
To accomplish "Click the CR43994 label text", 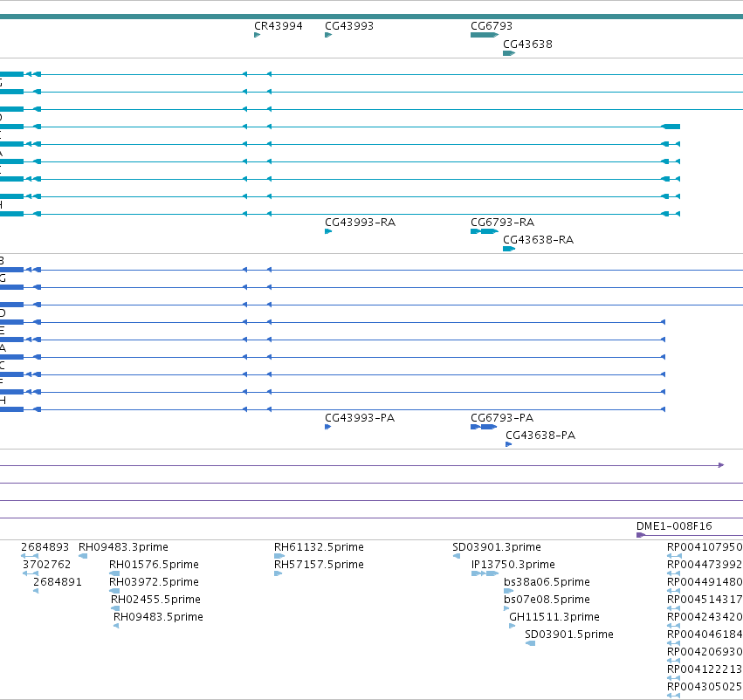I will click(x=279, y=26).
